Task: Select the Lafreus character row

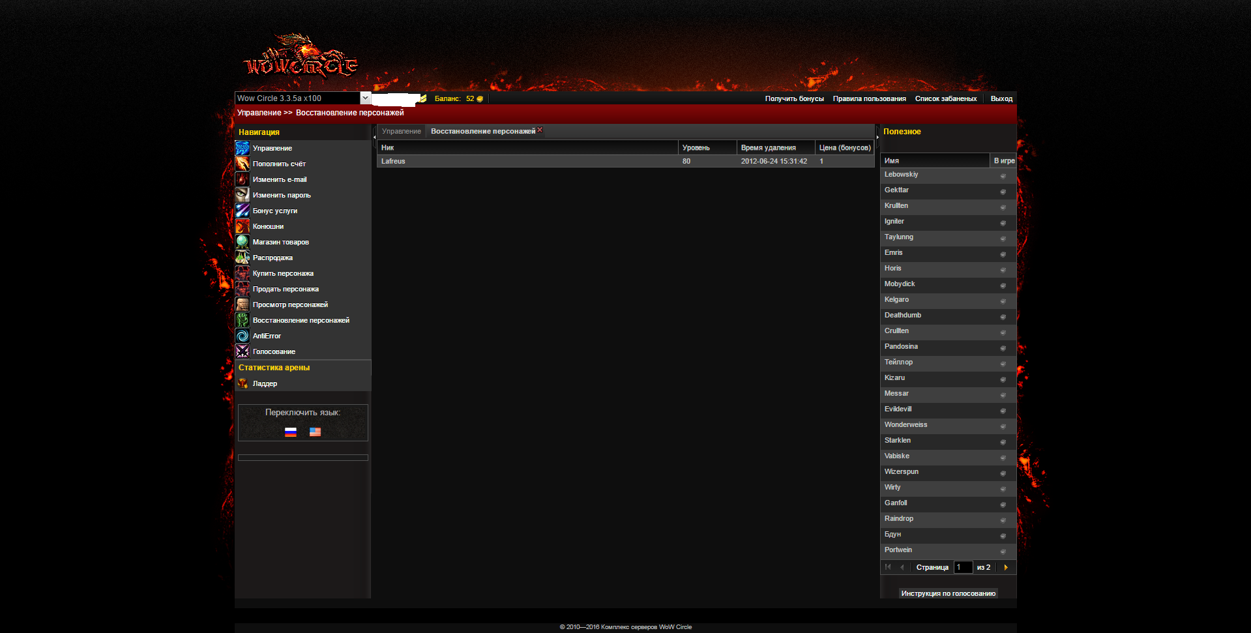Action: click(x=522, y=161)
